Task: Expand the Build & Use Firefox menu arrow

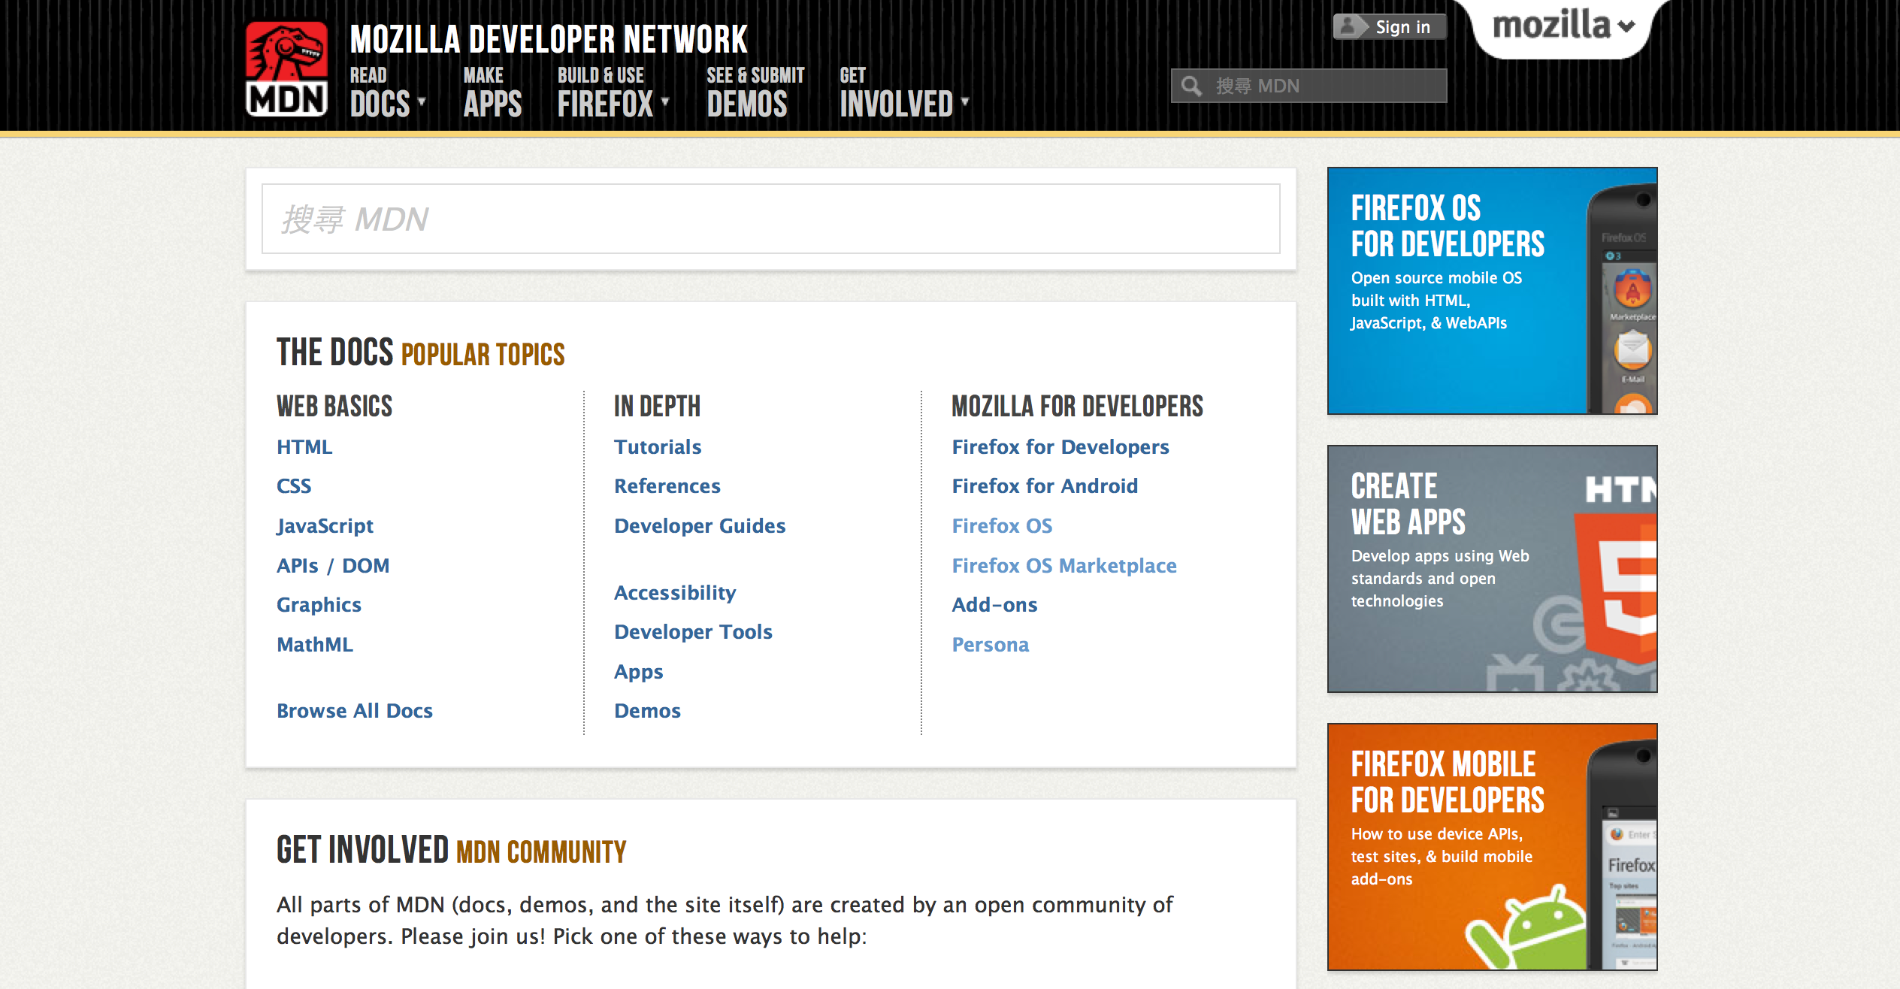Action: [665, 101]
